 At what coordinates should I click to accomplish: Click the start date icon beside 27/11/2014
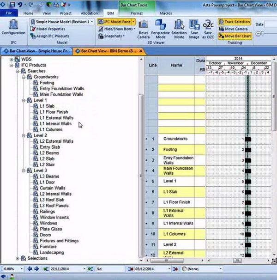pos(46,269)
